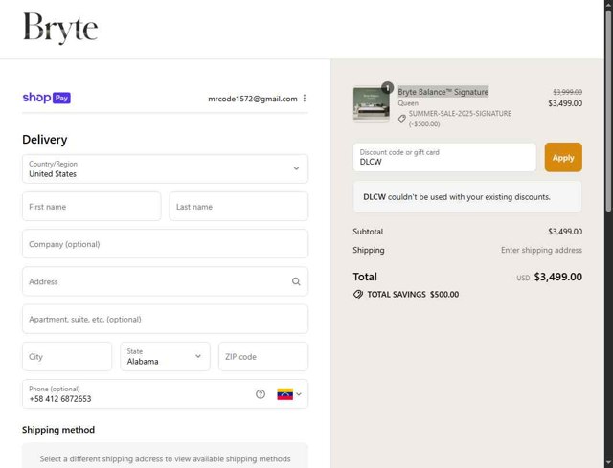Screen dimensions: 613x468
Task: Click the Bryte Balance mattress thumbnail
Action: point(371,104)
